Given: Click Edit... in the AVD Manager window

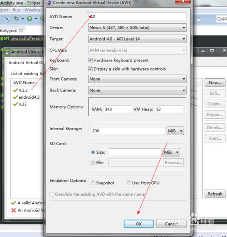Looking at the screenshot, I should click(215, 93).
